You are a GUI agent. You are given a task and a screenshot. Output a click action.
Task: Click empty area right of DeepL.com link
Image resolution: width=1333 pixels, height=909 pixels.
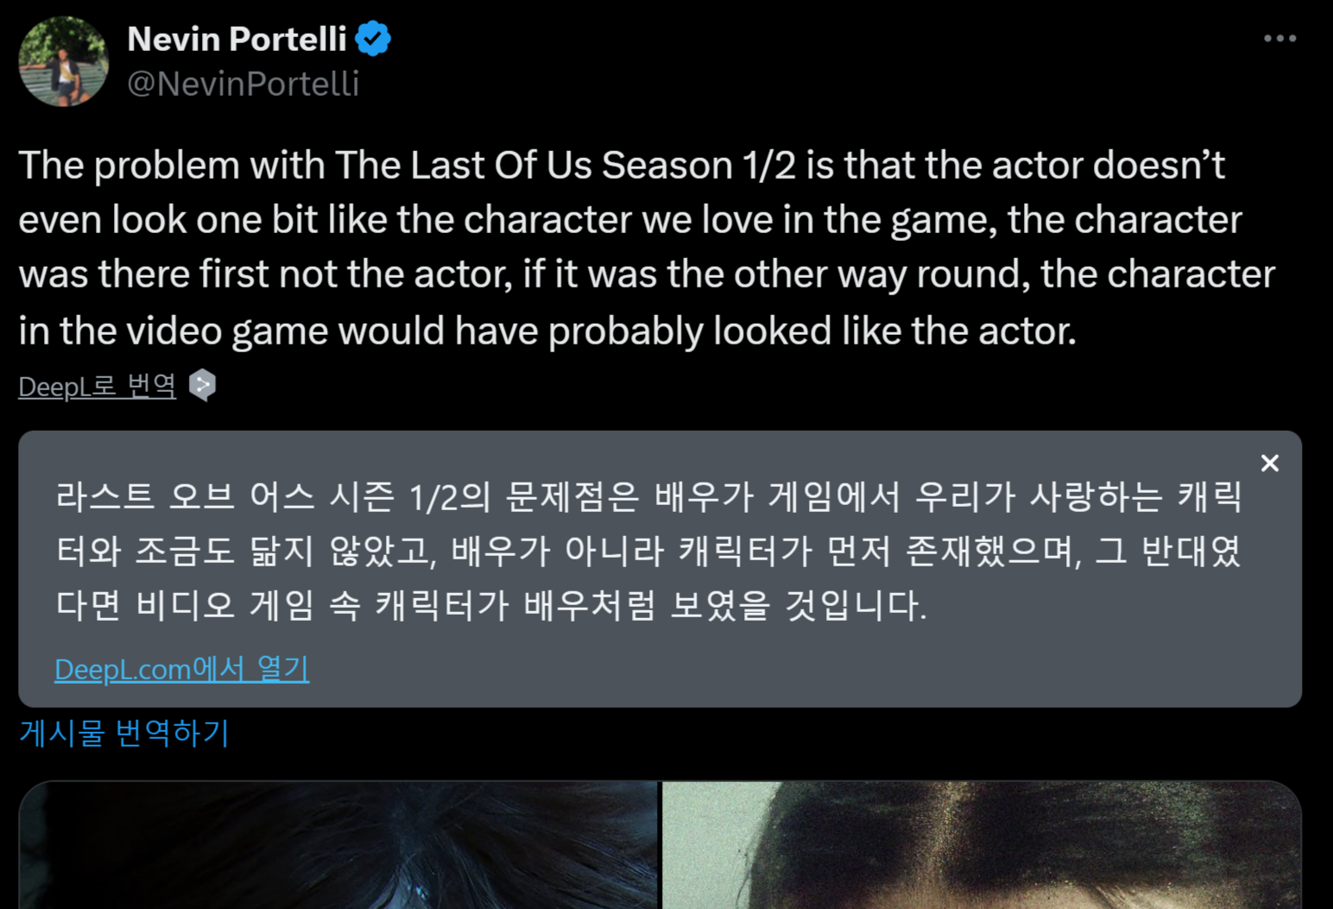777,669
